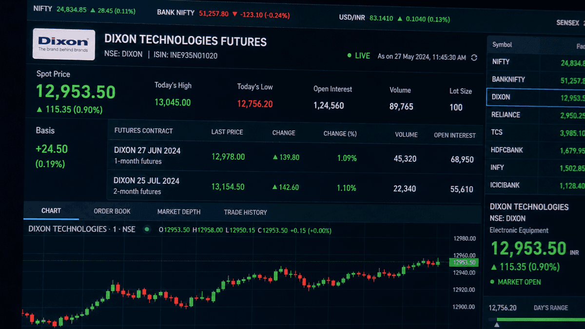
Task: Click the Lot Size value 100
Action: tap(456, 107)
